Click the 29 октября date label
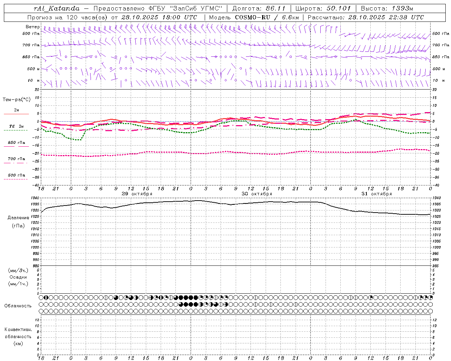Viewport: 451px width, 361px height. [x=137, y=194]
